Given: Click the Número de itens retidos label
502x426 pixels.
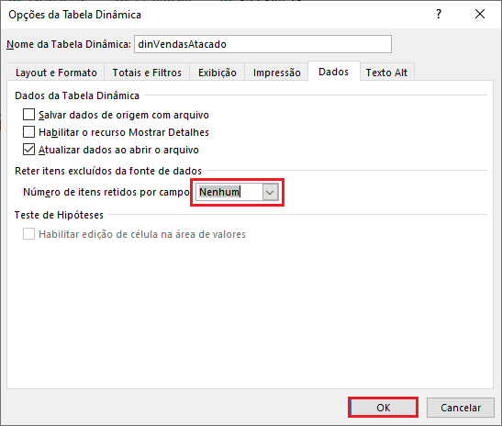Looking at the screenshot, I should coord(106,192).
